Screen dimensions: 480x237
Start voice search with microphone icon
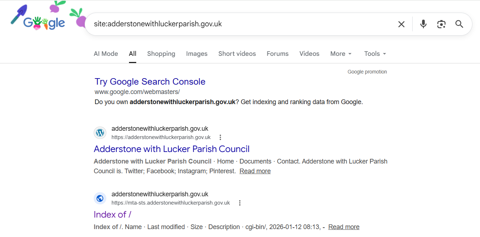(423, 24)
